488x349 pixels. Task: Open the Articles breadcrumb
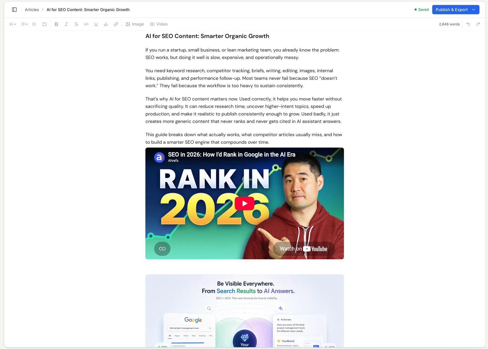(32, 10)
